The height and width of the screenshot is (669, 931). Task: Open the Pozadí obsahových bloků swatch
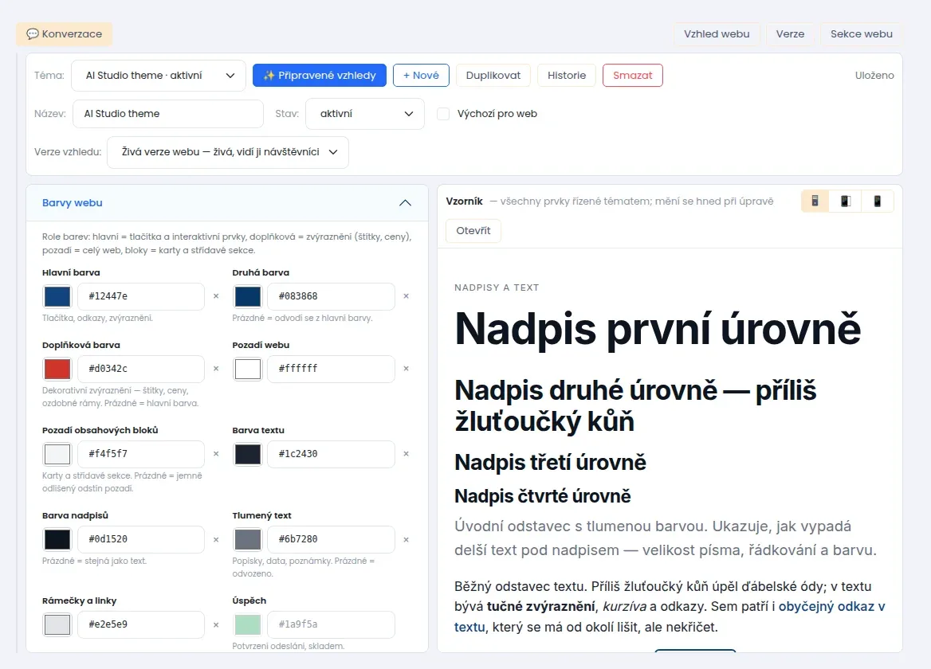pyautogui.click(x=57, y=454)
